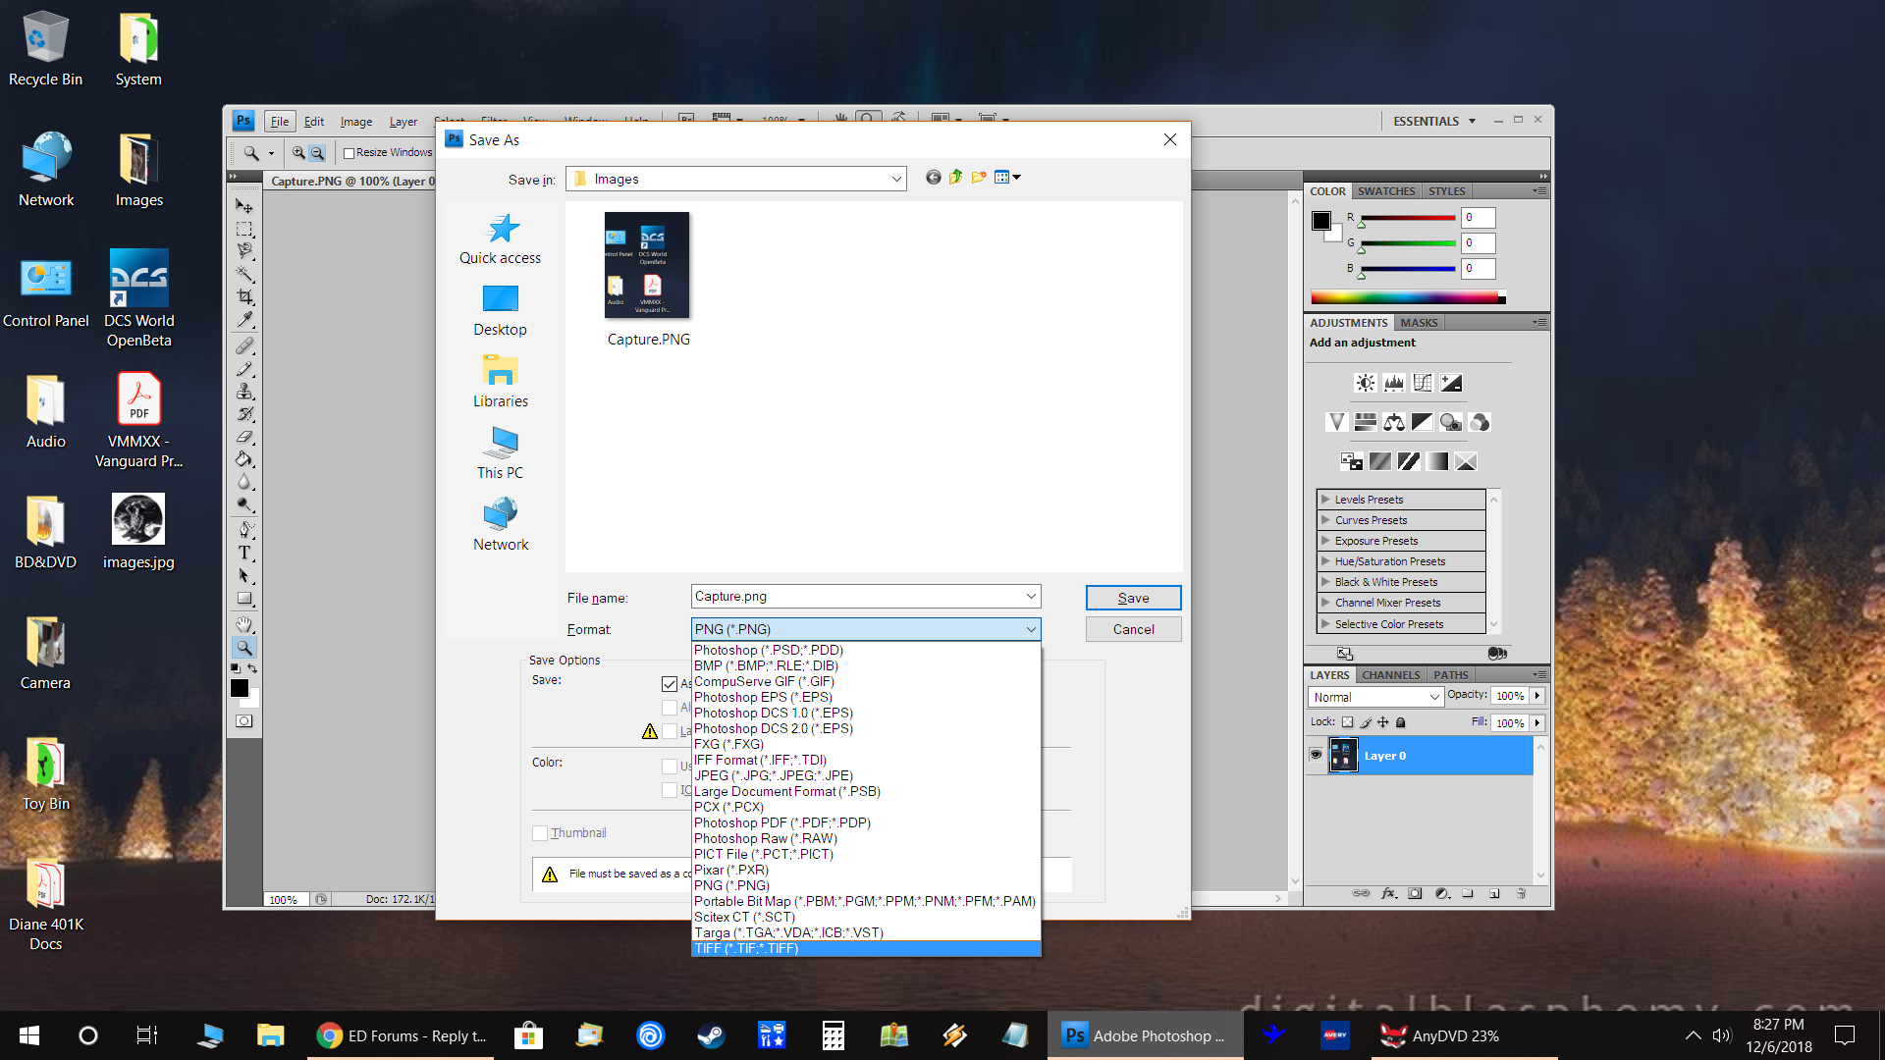Click the Brightness/Contrast adjustment icon
The height and width of the screenshot is (1060, 1885).
pyautogui.click(x=1365, y=383)
